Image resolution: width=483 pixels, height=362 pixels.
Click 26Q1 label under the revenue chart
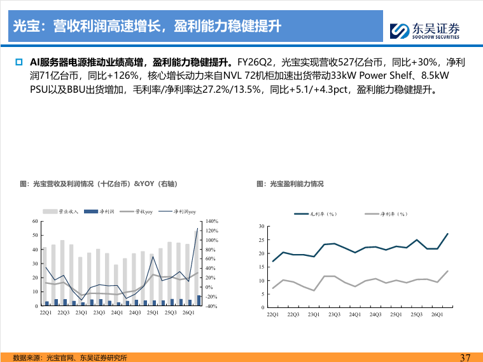(188, 312)
